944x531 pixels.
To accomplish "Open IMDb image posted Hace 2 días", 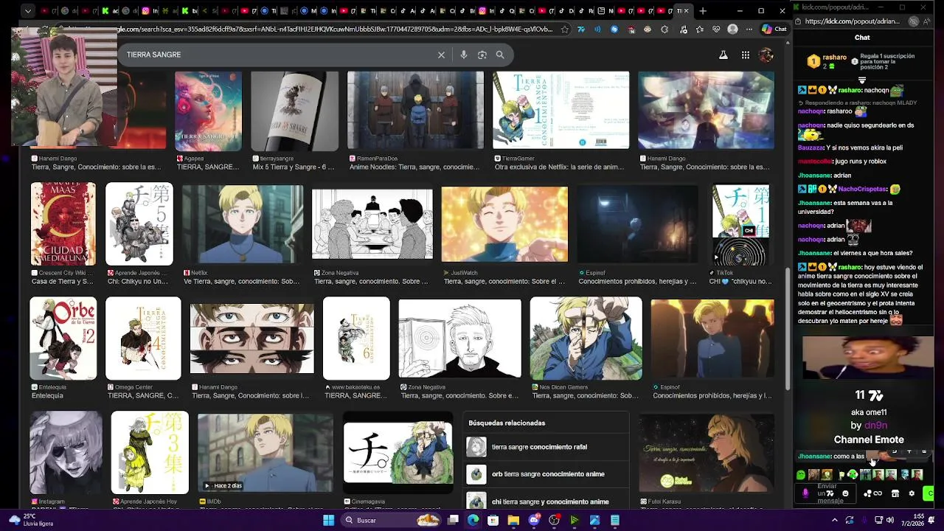I will pyautogui.click(x=265, y=453).
